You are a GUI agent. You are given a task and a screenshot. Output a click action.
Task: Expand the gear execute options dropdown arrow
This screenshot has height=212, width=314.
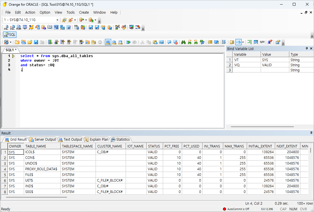coord(11,42)
